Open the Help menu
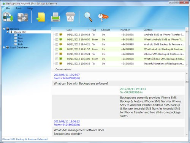Image resolution: width=190 pixels, height=143 pixels. tap(30, 8)
